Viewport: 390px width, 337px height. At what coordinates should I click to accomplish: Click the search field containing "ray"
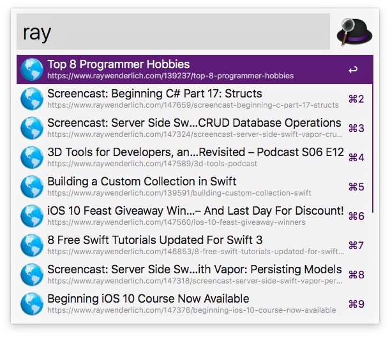pos(173,32)
